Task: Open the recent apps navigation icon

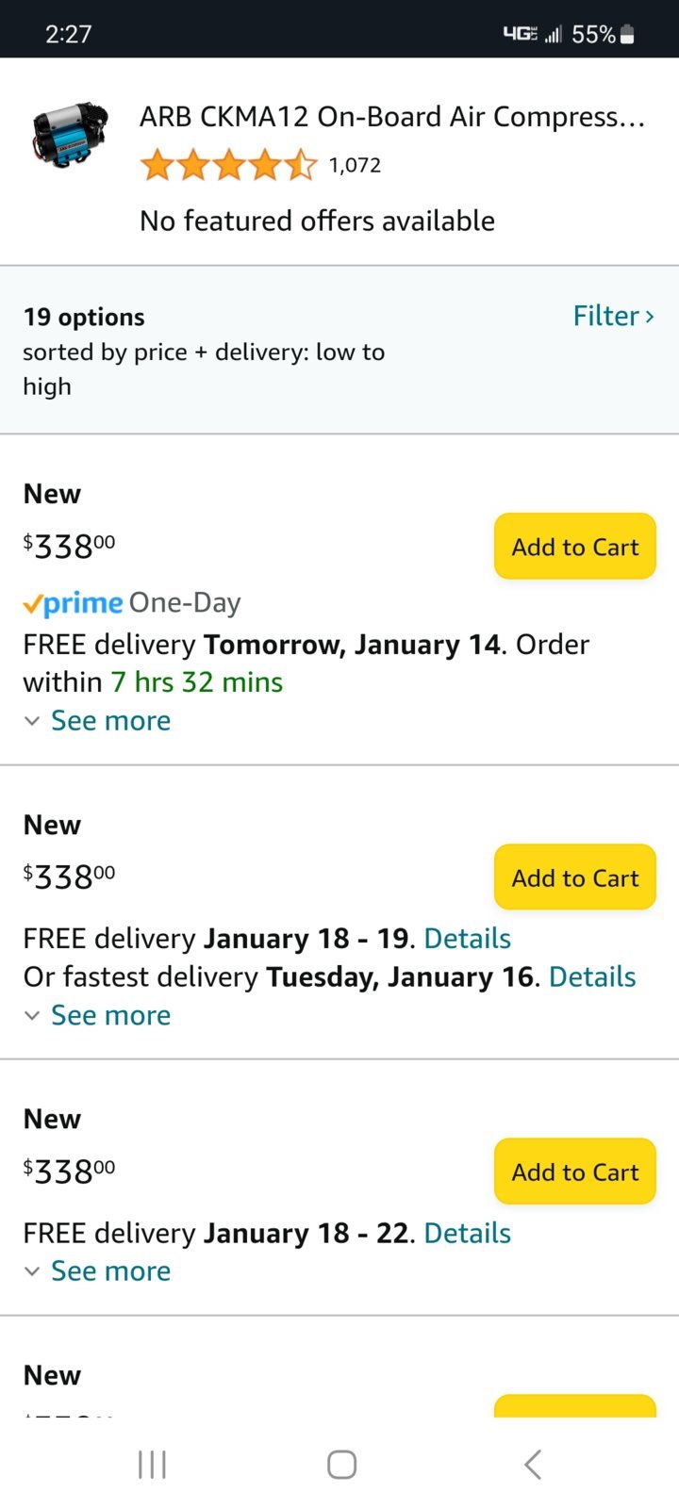Action: (x=152, y=1465)
